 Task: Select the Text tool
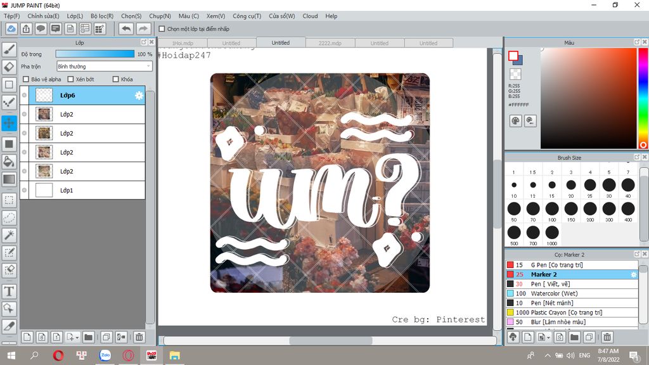point(9,291)
